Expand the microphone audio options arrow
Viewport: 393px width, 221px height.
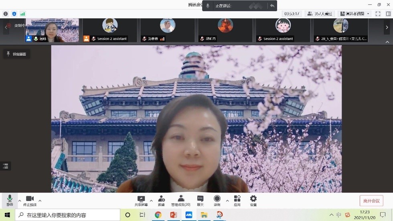20,201
